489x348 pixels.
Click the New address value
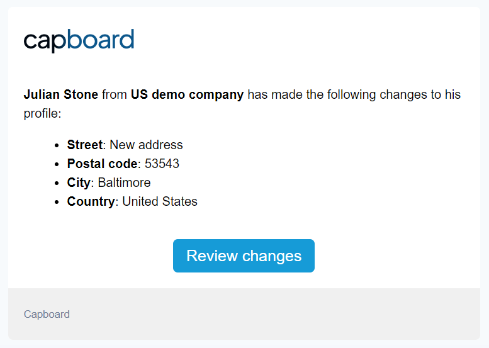point(146,145)
